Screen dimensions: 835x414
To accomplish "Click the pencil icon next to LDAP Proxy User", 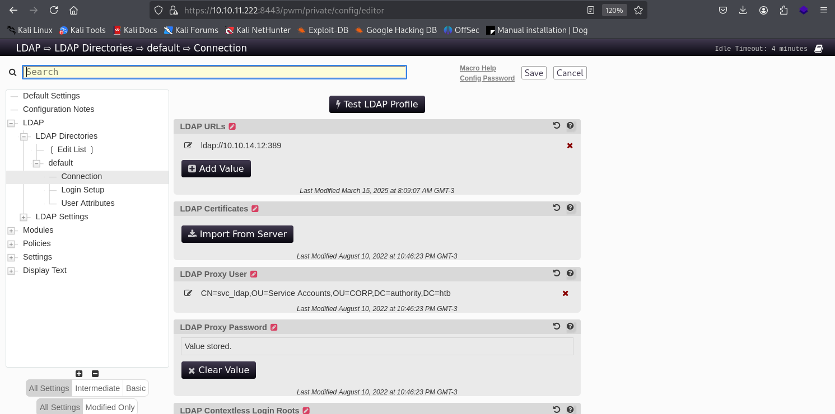I will pyautogui.click(x=254, y=274).
